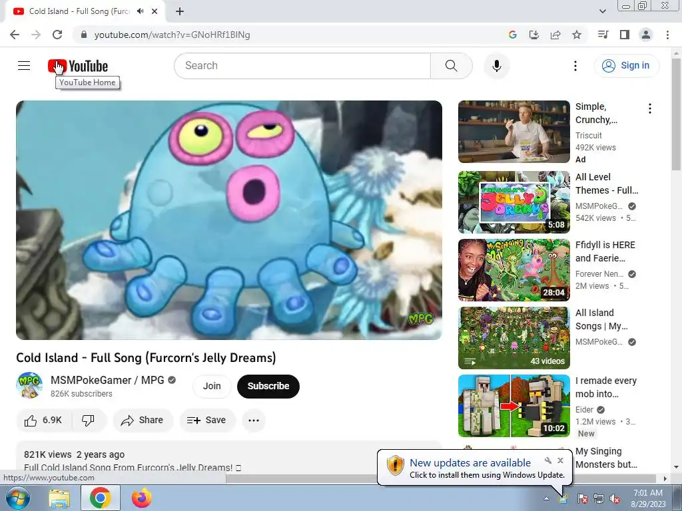Image resolution: width=682 pixels, height=511 pixels.
Task: Open Windows Explorer from taskbar
Action: (59, 498)
